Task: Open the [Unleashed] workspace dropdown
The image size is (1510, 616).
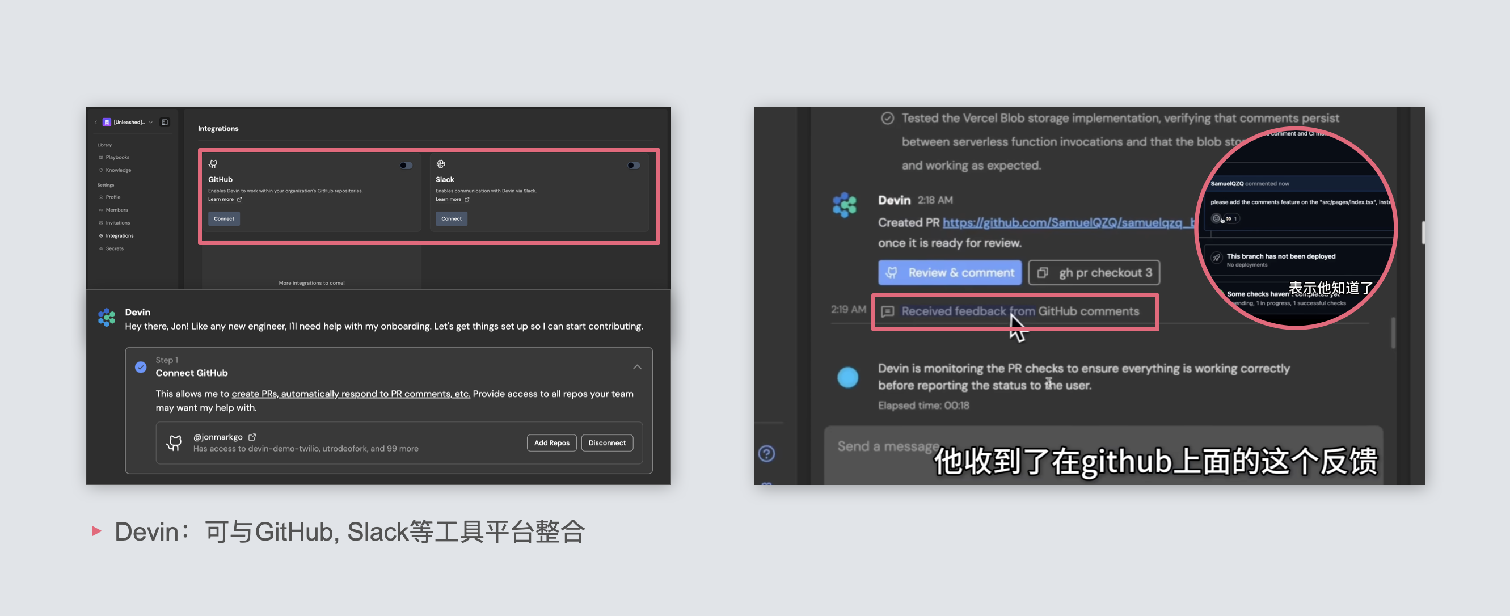Action: (151, 122)
